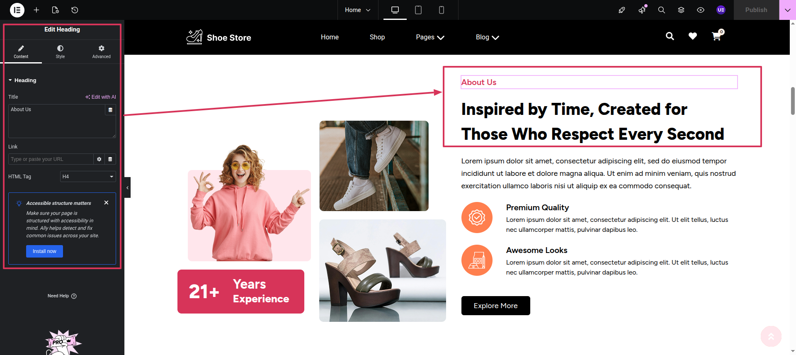Click the shopping cart icon in site header
The height and width of the screenshot is (355, 796).
pos(716,36)
